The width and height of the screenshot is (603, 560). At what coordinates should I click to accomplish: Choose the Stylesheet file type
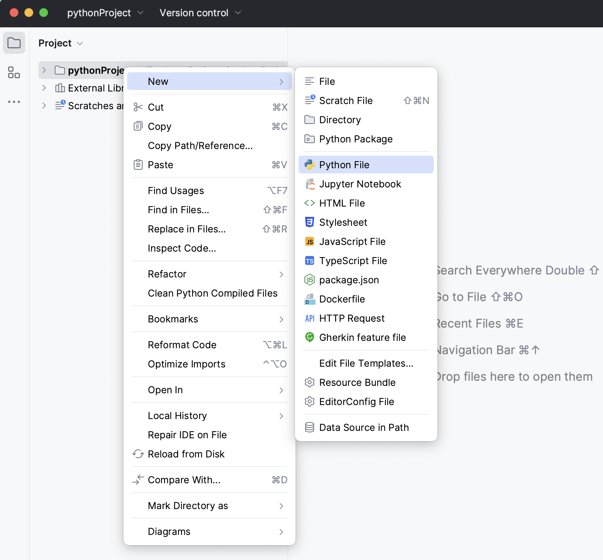click(343, 222)
